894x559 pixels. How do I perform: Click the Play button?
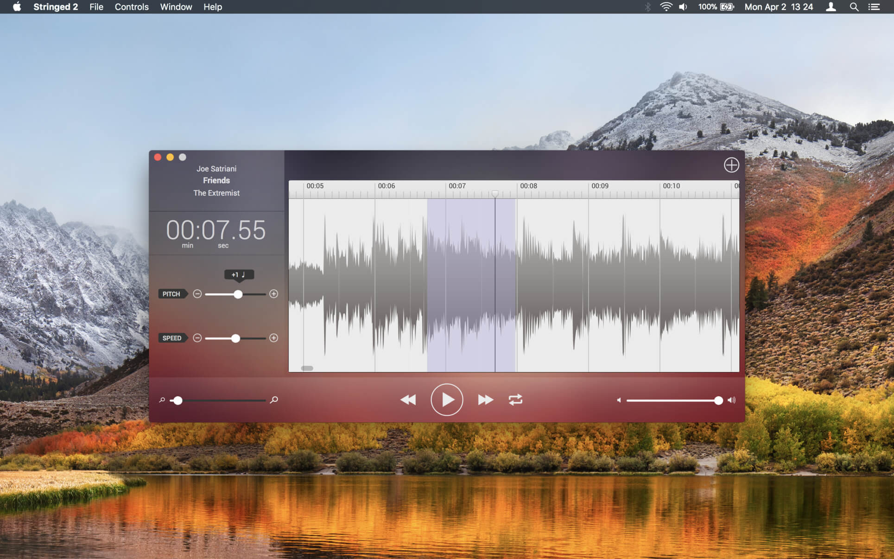click(x=446, y=400)
